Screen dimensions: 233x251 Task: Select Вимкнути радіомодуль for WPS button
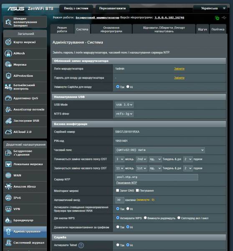[x=145, y=218]
